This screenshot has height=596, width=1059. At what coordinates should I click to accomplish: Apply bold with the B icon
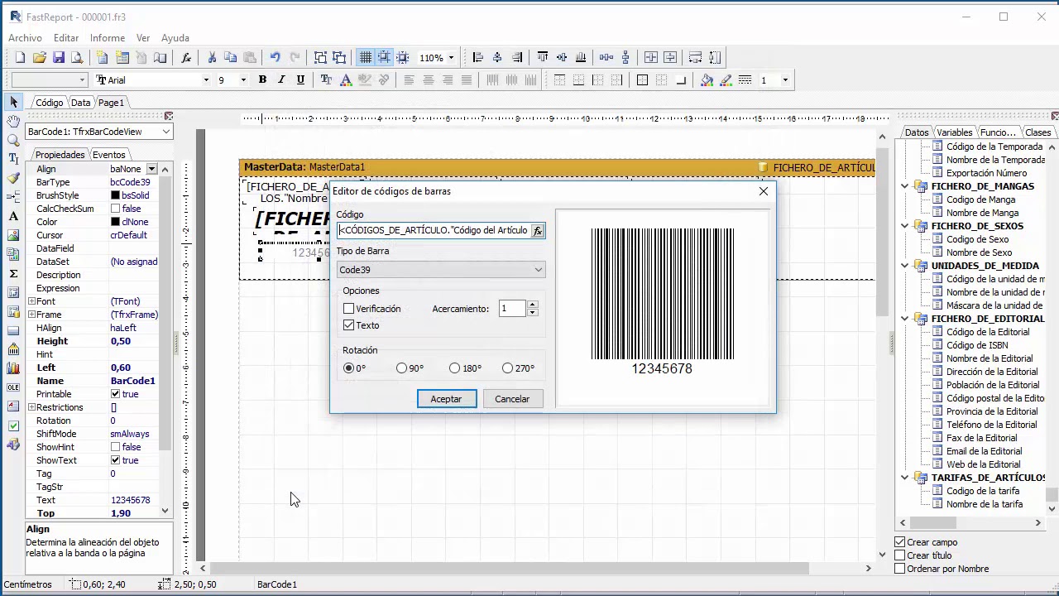tap(262, 79)
